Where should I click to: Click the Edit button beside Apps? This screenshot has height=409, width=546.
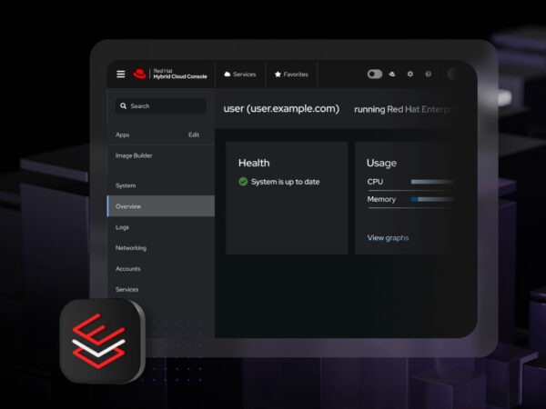click(194, 135)
